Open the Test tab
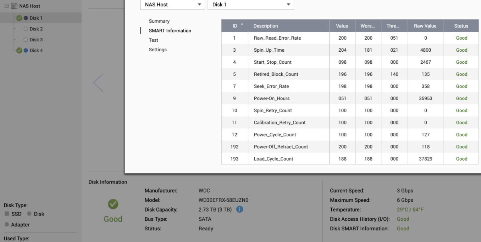 click(153, 40)
